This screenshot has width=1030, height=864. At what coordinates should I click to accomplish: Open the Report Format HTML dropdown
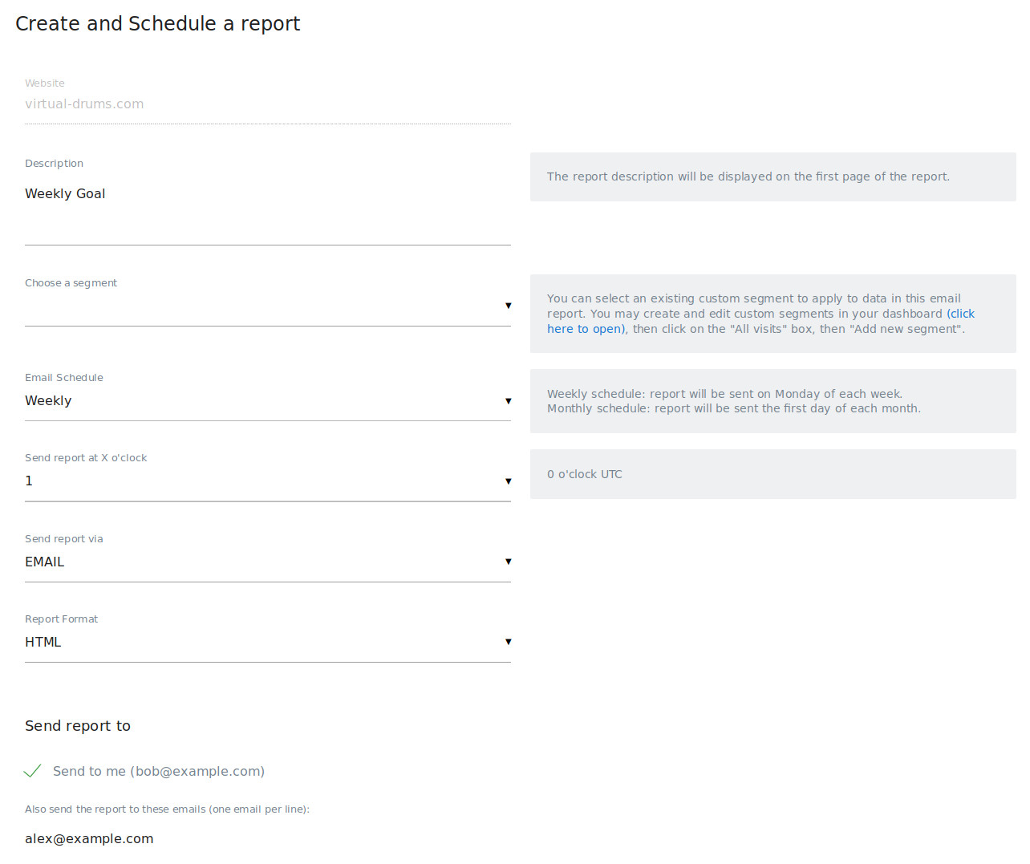(x=267, y=642)
